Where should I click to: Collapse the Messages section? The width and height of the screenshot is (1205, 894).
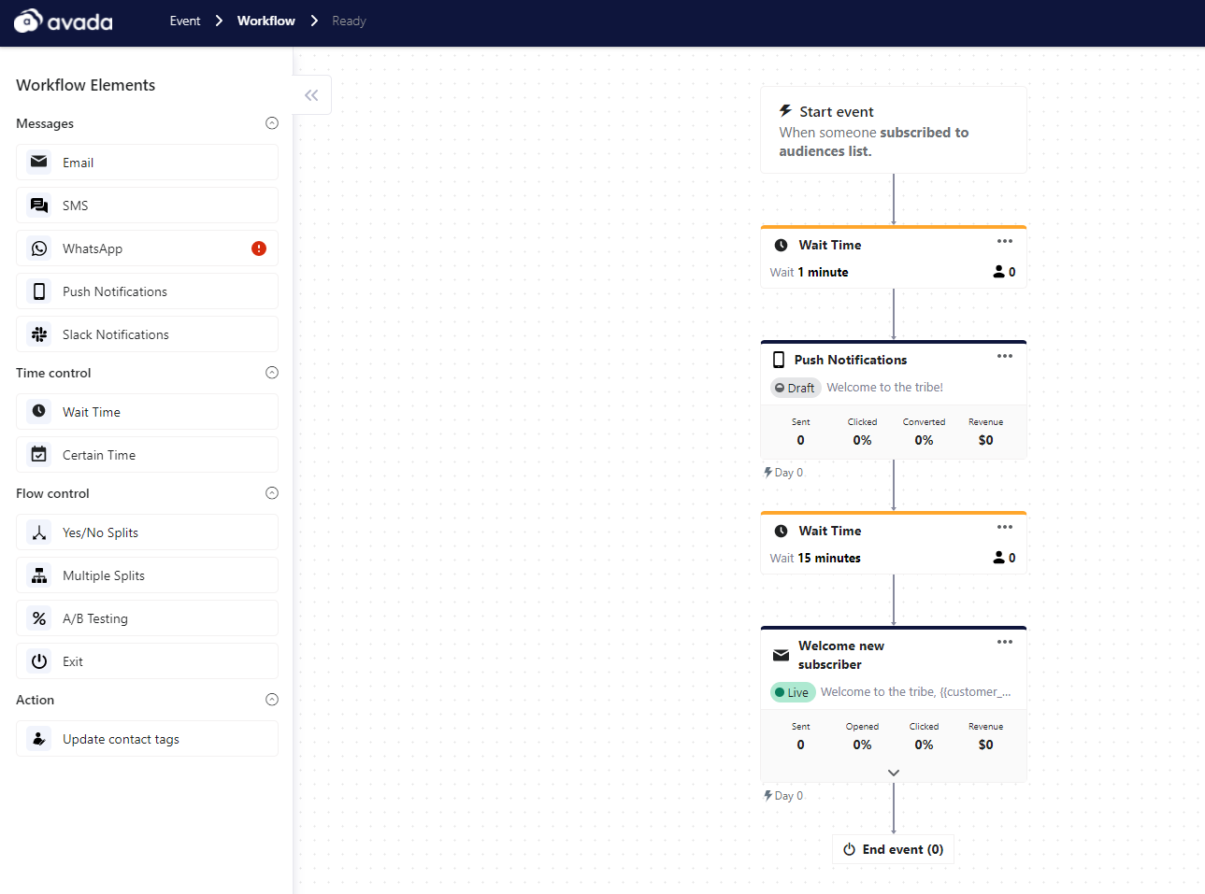tap(272, 123)
